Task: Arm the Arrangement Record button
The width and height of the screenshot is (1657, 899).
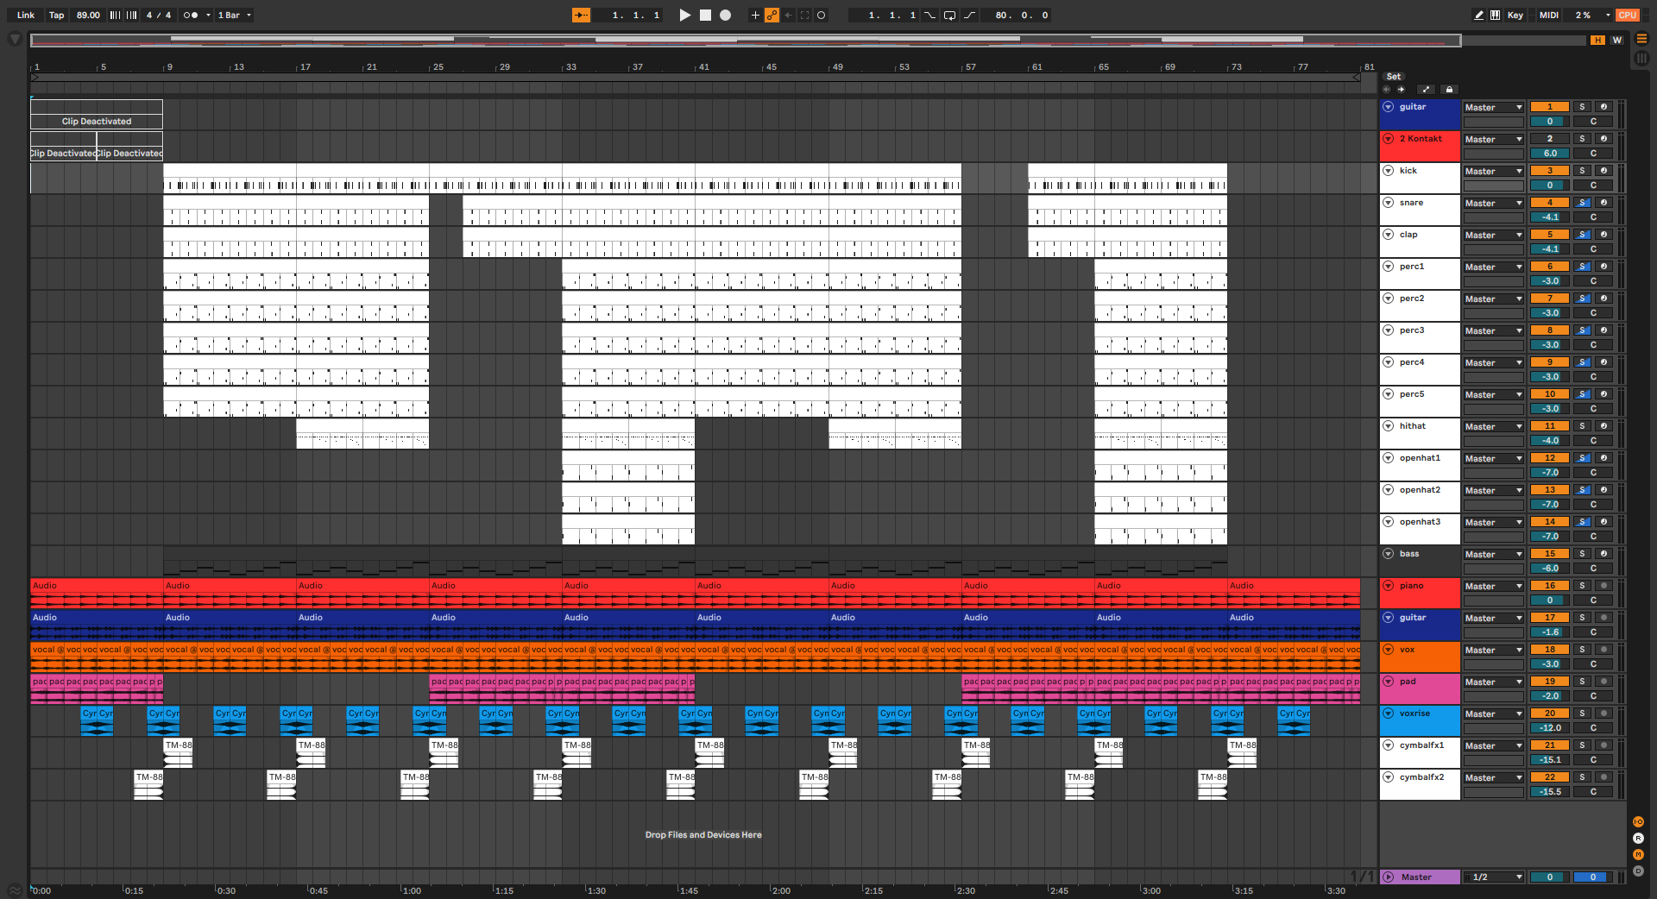Action: click(726, 15)
